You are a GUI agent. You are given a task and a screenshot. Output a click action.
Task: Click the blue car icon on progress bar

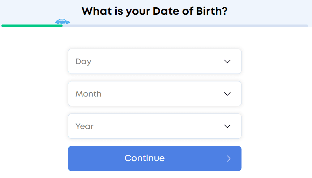click(62, 22)
